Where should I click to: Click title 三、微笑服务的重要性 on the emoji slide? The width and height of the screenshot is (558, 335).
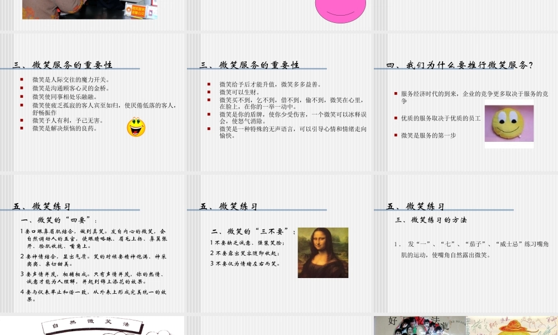(x=62, y=65)
